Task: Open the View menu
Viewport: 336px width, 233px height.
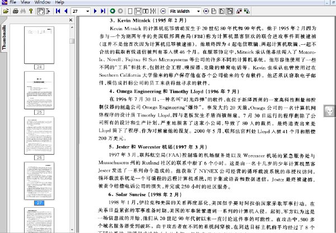Action: coord(25,2)
